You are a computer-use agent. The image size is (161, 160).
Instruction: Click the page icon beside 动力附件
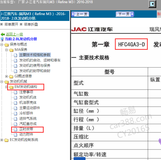click(x=16, y=135)
